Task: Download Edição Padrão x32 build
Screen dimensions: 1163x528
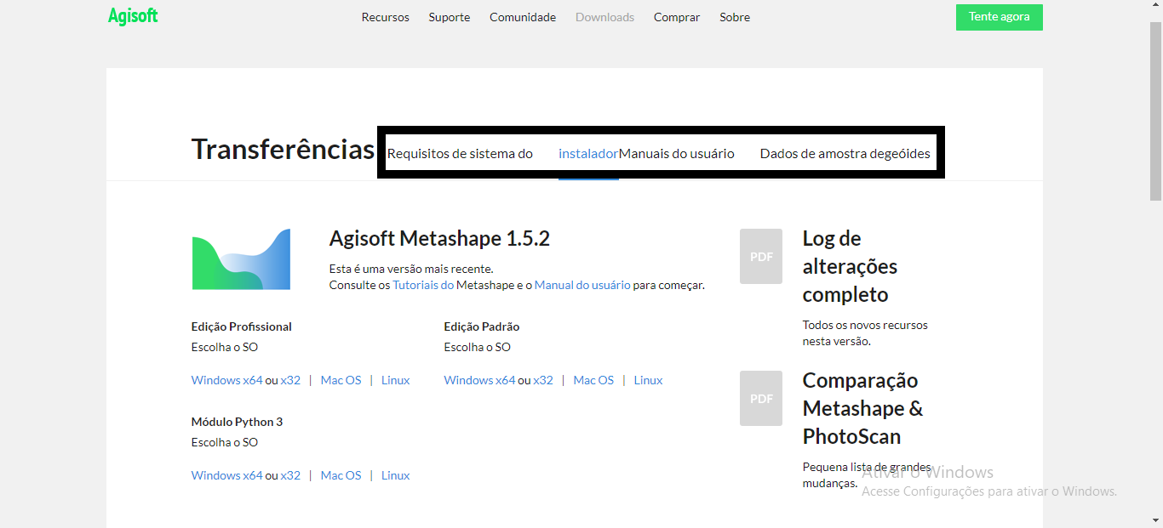Action: tap(543, 381)
